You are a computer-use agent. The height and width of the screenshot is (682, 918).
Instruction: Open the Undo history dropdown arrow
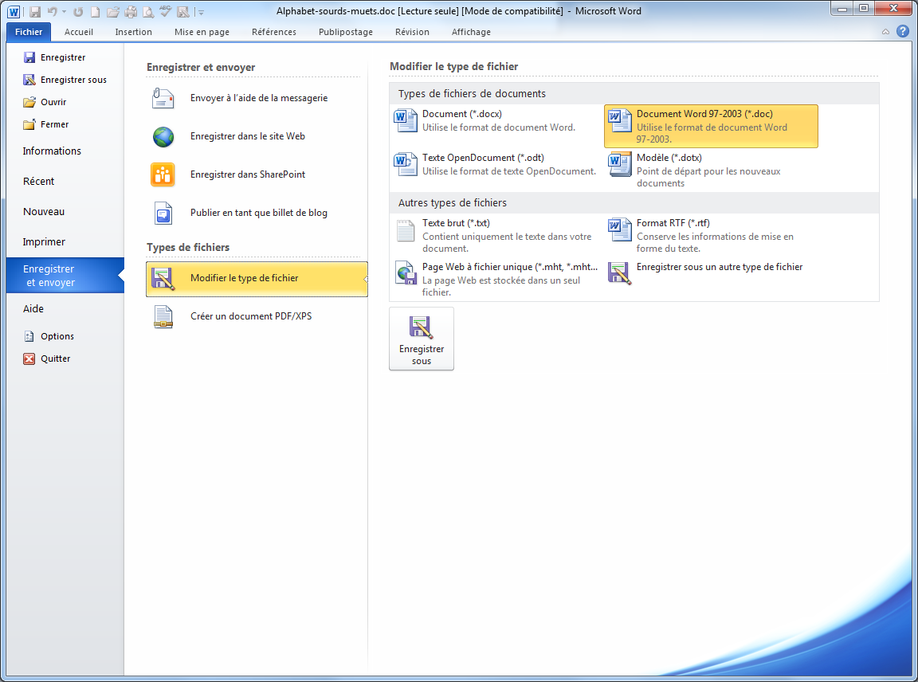64,12
